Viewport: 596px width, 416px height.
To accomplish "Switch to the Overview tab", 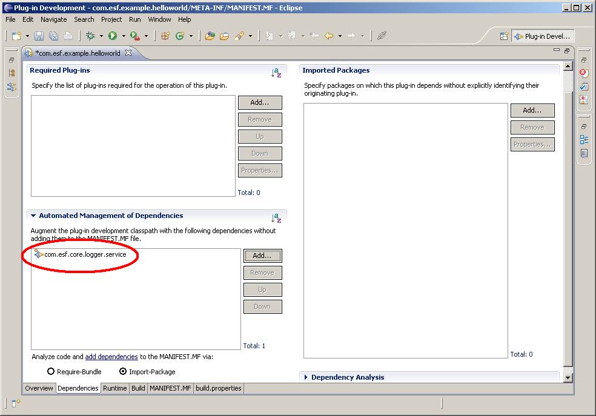I will point(39,388).
